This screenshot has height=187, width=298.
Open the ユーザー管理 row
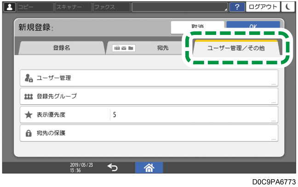click(149, 78)
